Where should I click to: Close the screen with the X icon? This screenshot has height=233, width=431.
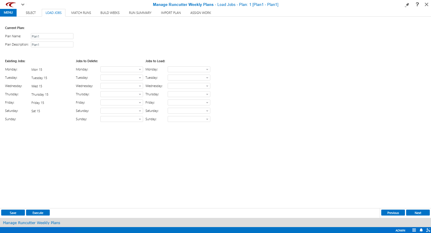tap(427, 4)
